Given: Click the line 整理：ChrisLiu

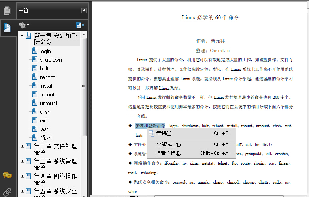Looking at the screenshot, I should point(213,51).
